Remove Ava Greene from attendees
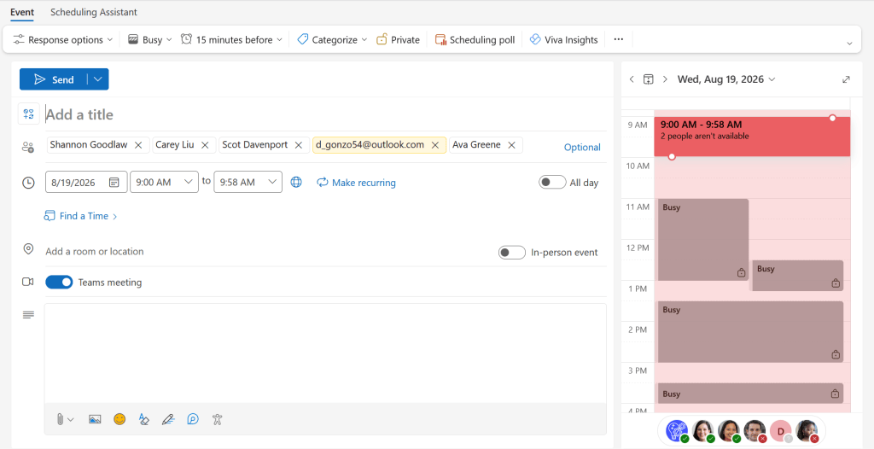The width and height of the screenshot is (874, 449). [511, 145]
